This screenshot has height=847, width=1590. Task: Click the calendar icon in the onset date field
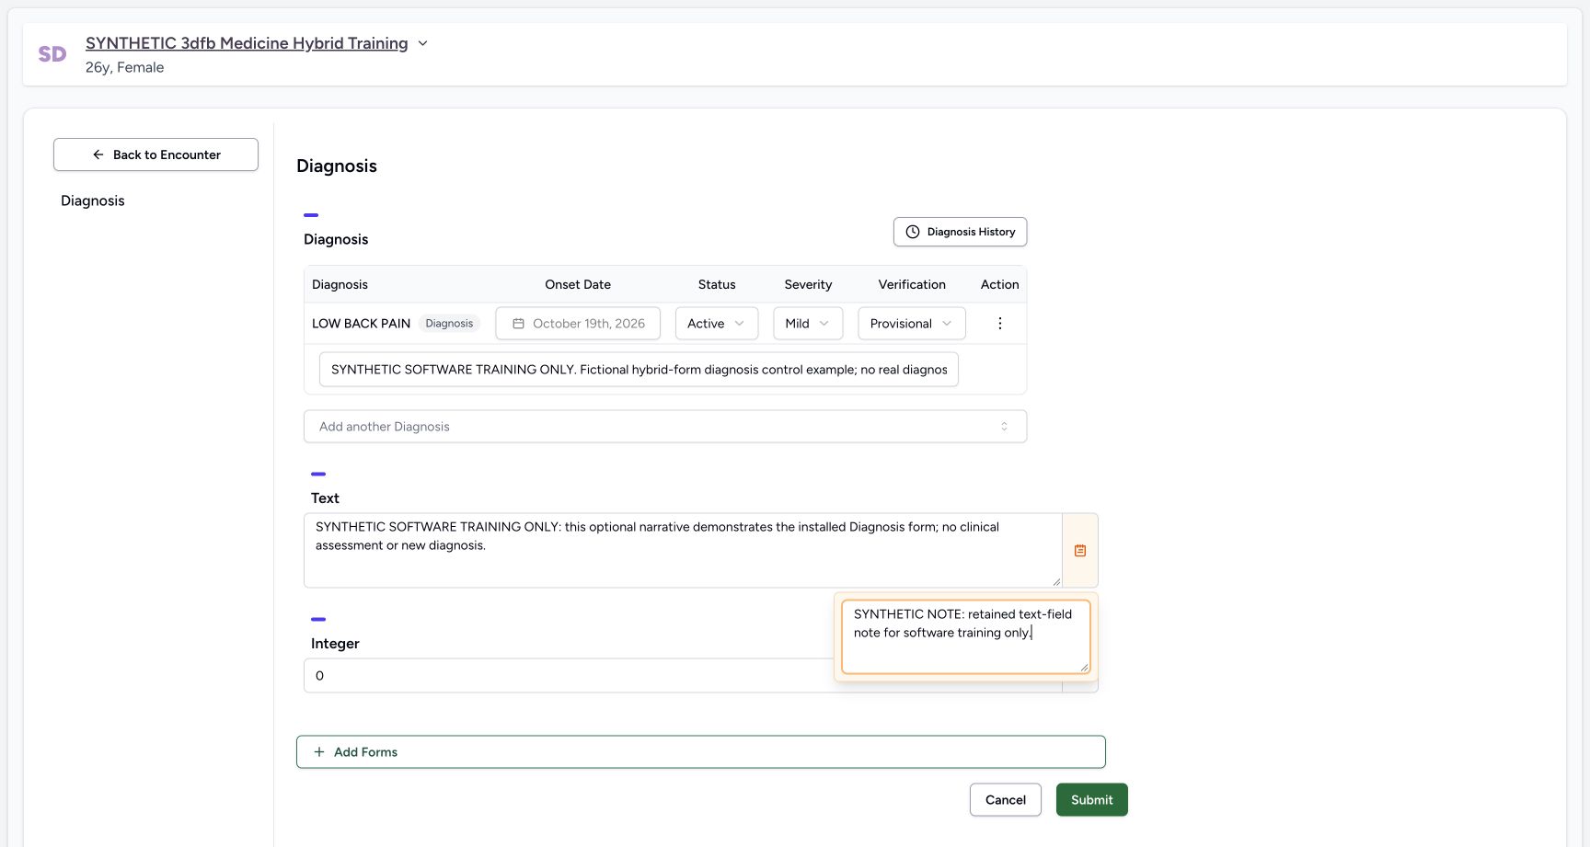click(518, 324)
